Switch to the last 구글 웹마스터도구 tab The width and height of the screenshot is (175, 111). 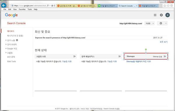point(148,6)
